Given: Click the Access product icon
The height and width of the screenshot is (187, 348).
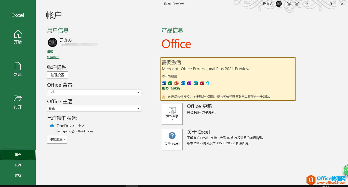Looking at the screenshot, I should click(202, 83).
